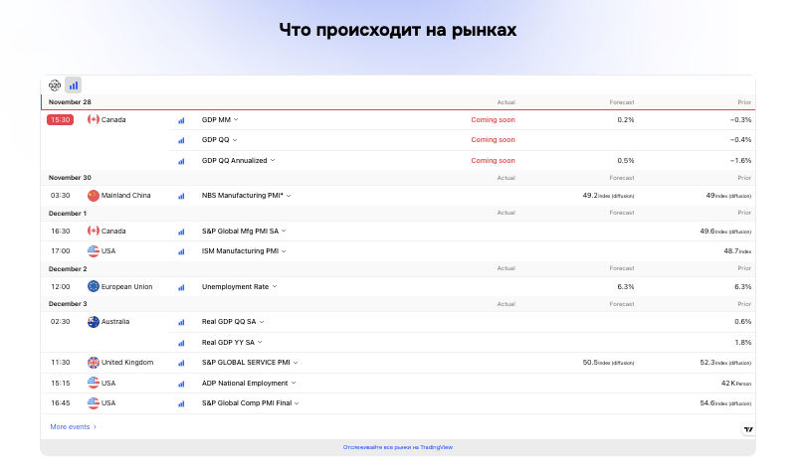Click importance icon beside S&P GLOBAL SERVICE PMI

(x=181, y=363)
